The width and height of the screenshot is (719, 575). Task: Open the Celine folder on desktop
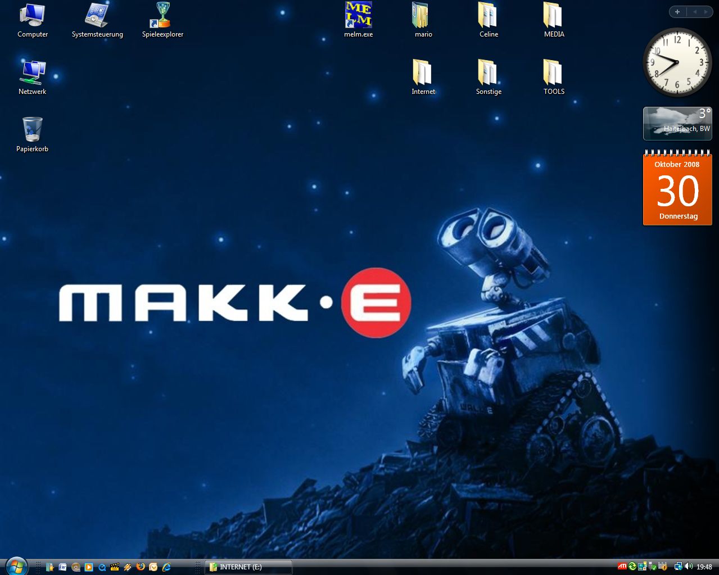(488, 16)
